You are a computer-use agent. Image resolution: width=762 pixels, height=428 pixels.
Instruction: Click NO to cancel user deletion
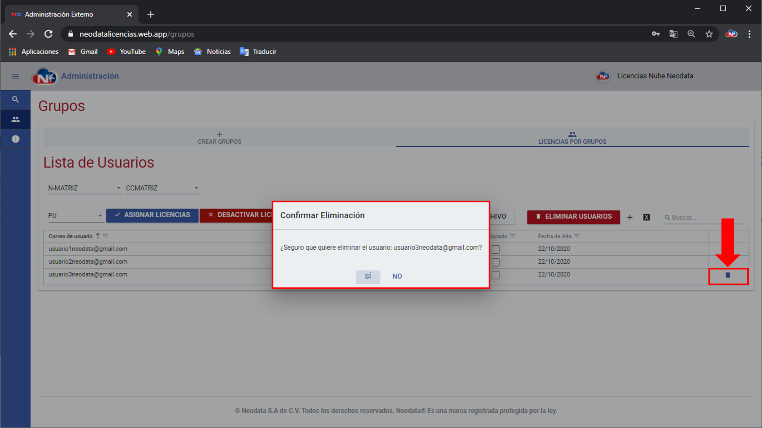[x=397, y=276]
